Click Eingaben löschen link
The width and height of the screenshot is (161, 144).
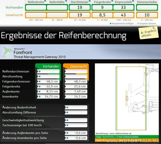coord(147,23)
